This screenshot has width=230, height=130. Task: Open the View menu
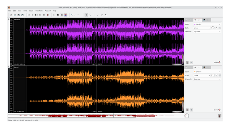[20, 11]
